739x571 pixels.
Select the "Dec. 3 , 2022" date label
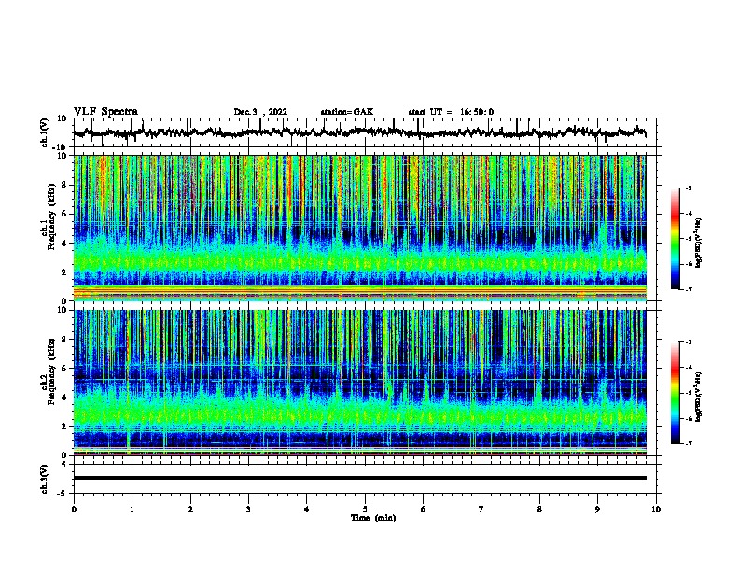point(260,112)
